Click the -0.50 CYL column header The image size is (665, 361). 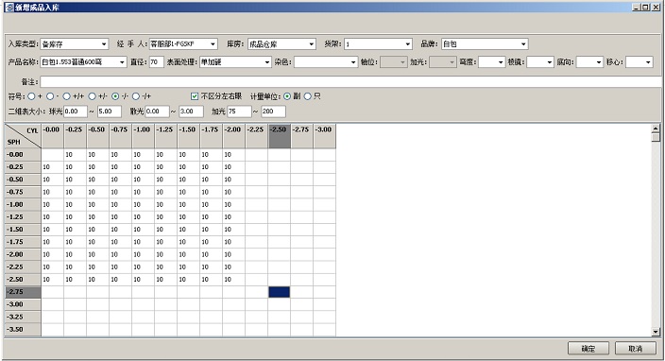[x=97, y=136]
